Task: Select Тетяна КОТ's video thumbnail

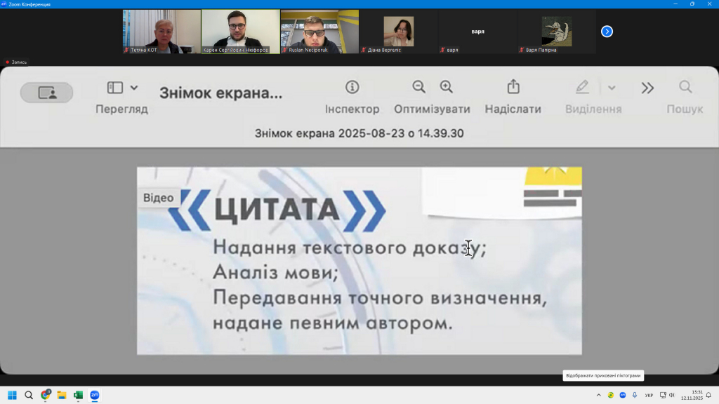Action: pyautogui.click(x=161, y=32)
